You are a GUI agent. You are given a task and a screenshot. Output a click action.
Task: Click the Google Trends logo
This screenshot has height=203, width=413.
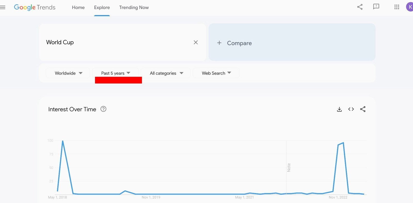click(35, 7)
